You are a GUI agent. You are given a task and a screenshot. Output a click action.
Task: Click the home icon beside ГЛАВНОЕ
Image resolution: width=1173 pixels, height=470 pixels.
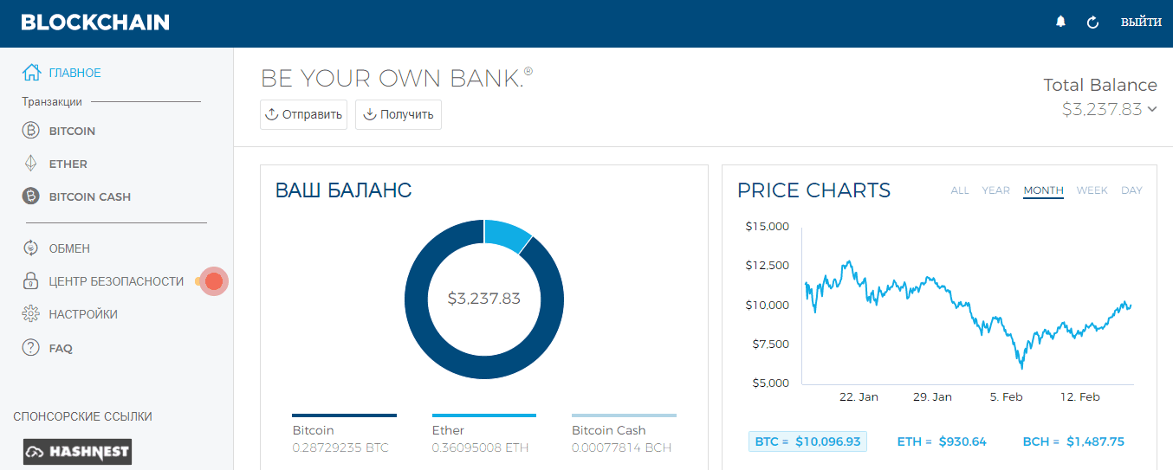coord(31,73)
